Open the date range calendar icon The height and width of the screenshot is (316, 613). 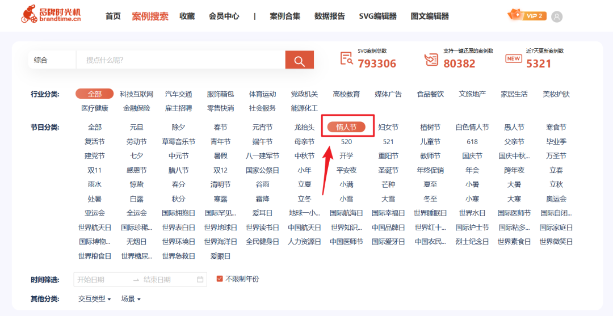tap(200, 279)
